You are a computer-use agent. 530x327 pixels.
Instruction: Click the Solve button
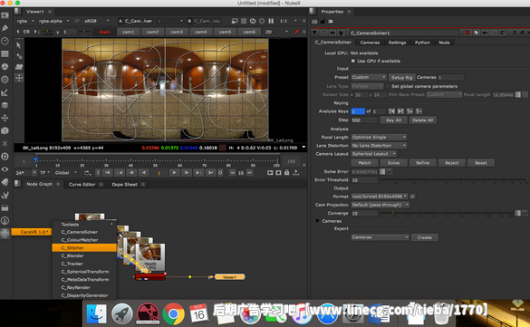coord(393,163)
